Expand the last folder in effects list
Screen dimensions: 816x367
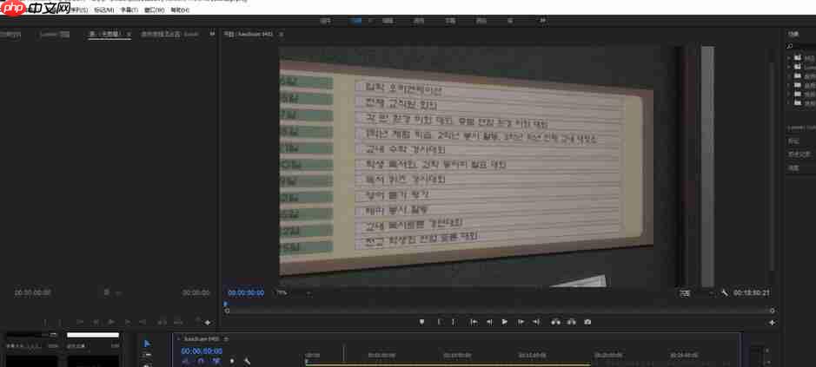coord(789,103)
